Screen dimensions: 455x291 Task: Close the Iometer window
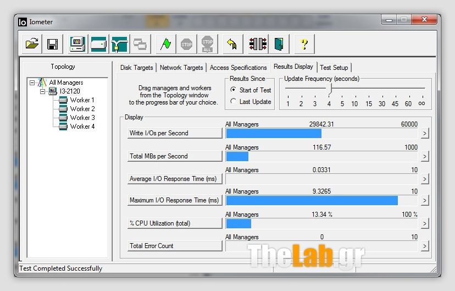(x=424, y=19)
